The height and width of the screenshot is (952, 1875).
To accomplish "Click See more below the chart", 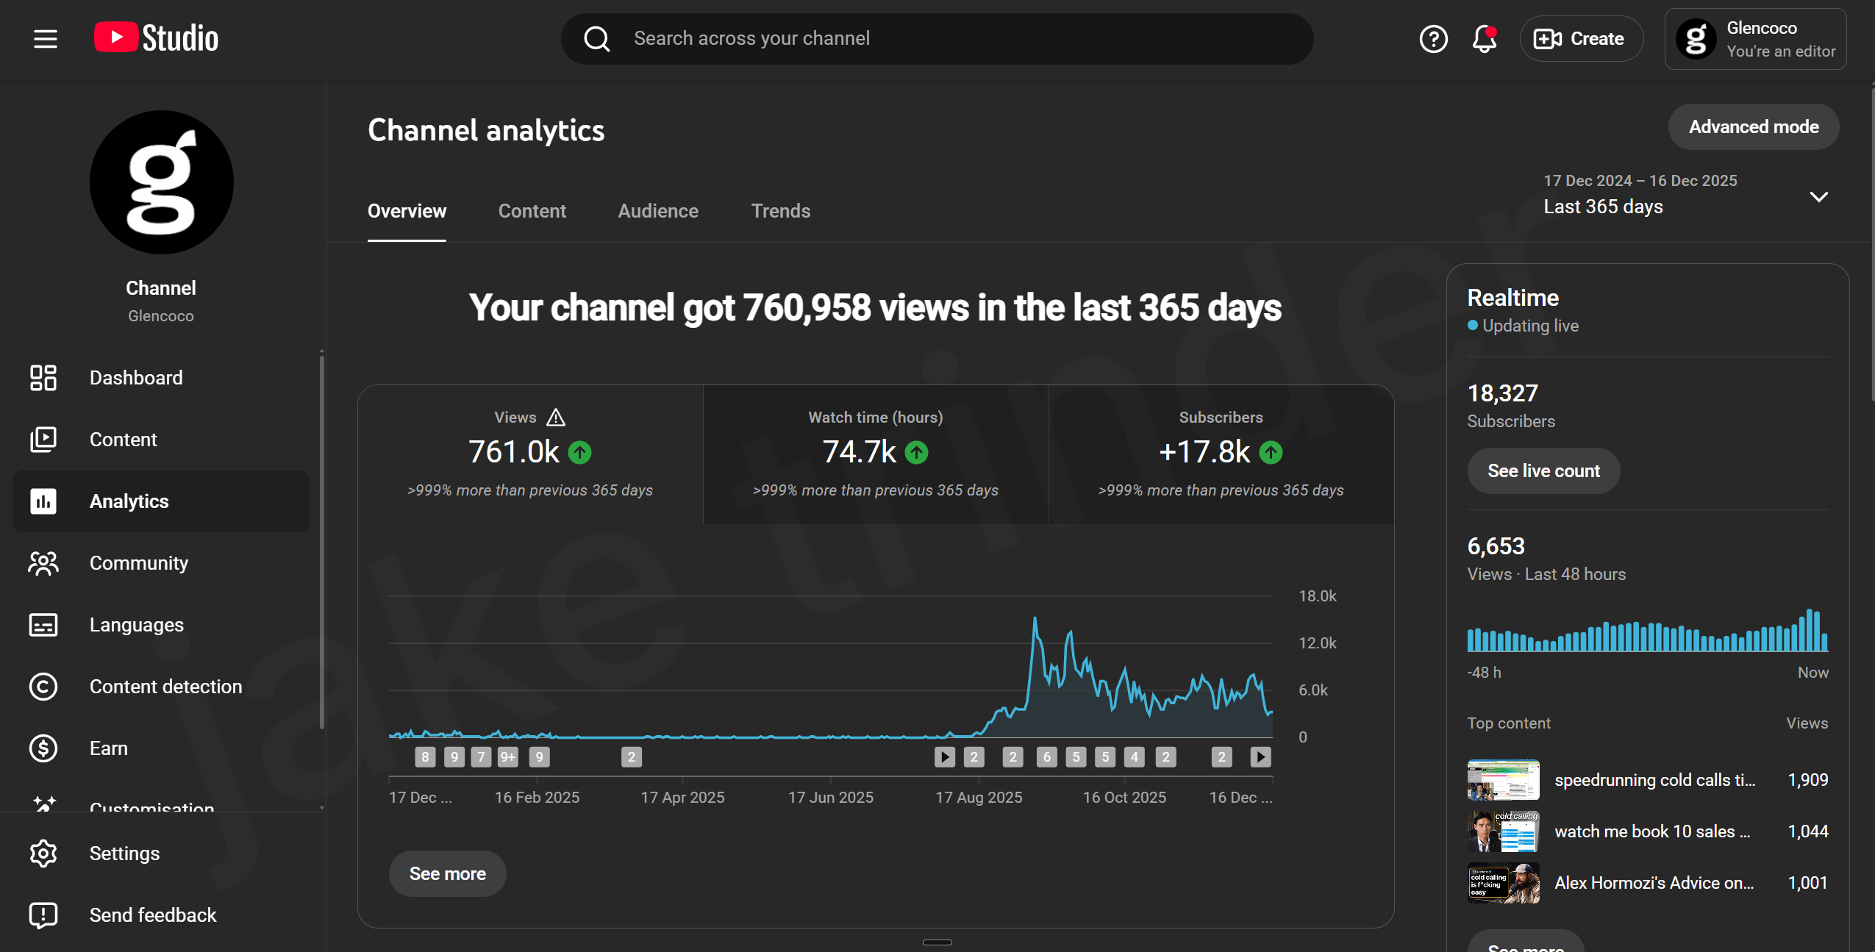I will (x=446, y=873).
